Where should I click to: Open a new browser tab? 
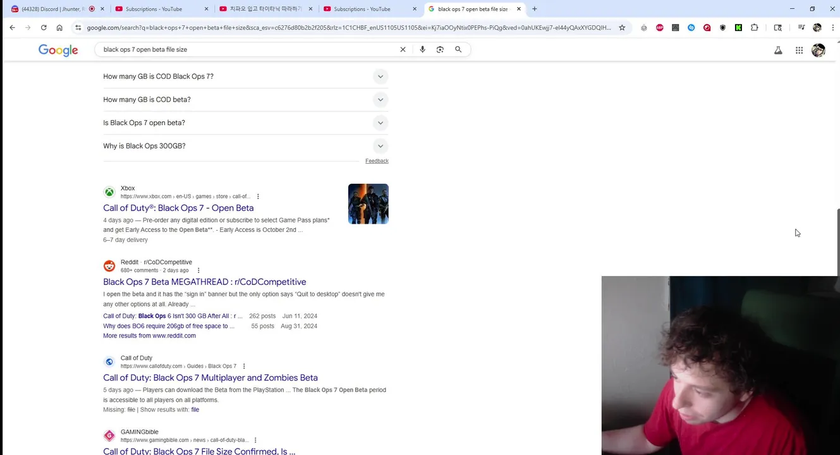pyautogui.click(x=535, y=9)
